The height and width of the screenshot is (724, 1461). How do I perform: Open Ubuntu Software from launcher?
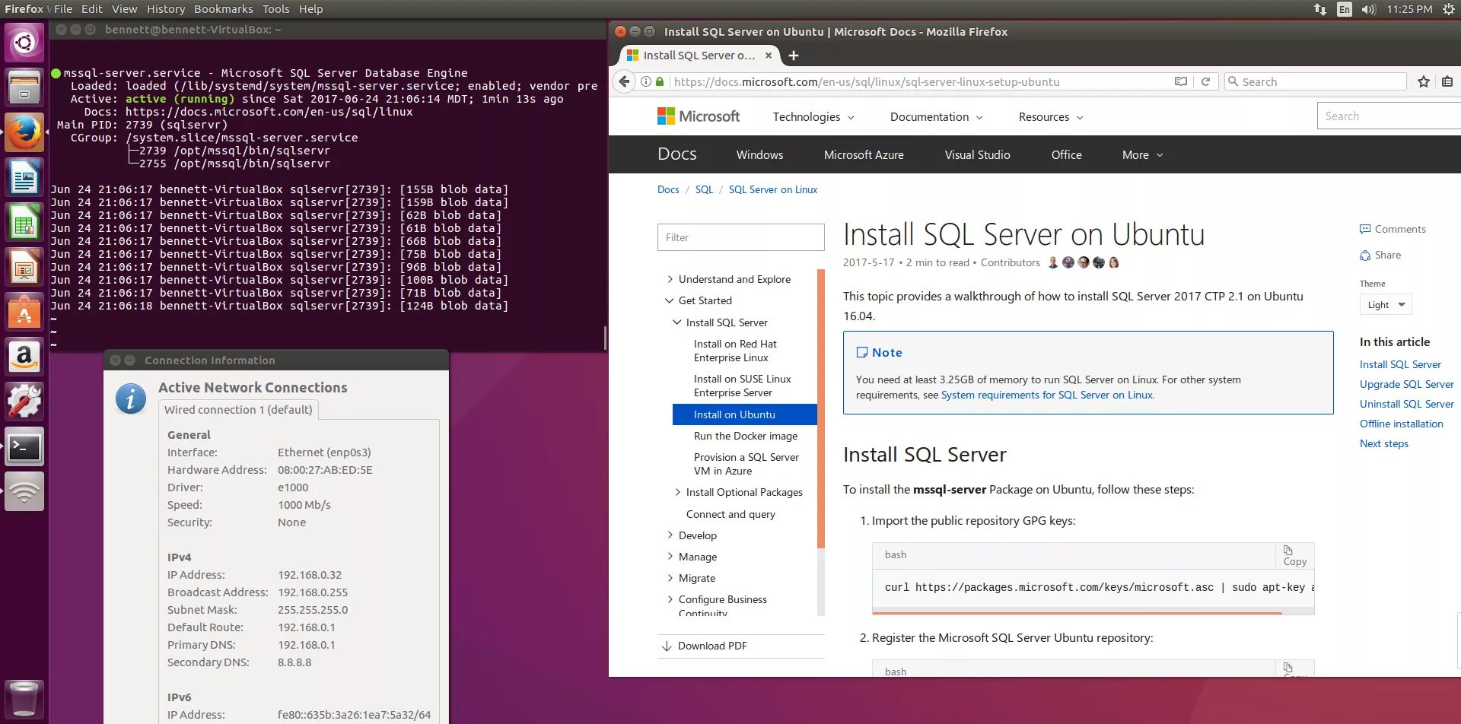click(24, 312)
